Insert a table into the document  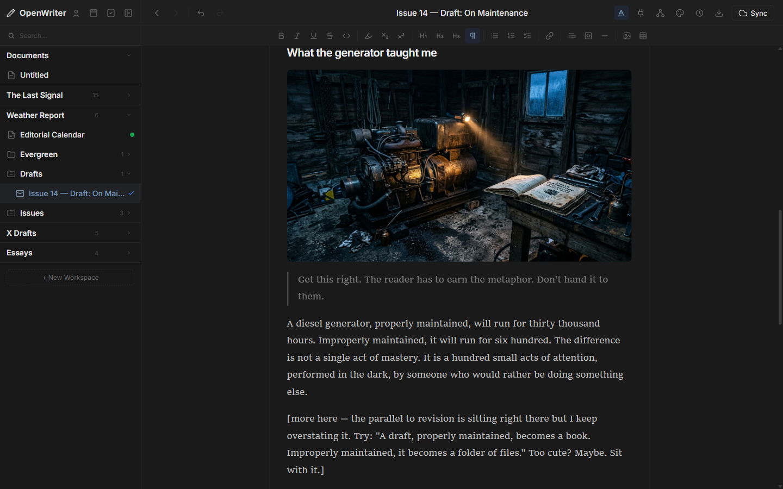point(643,35)
